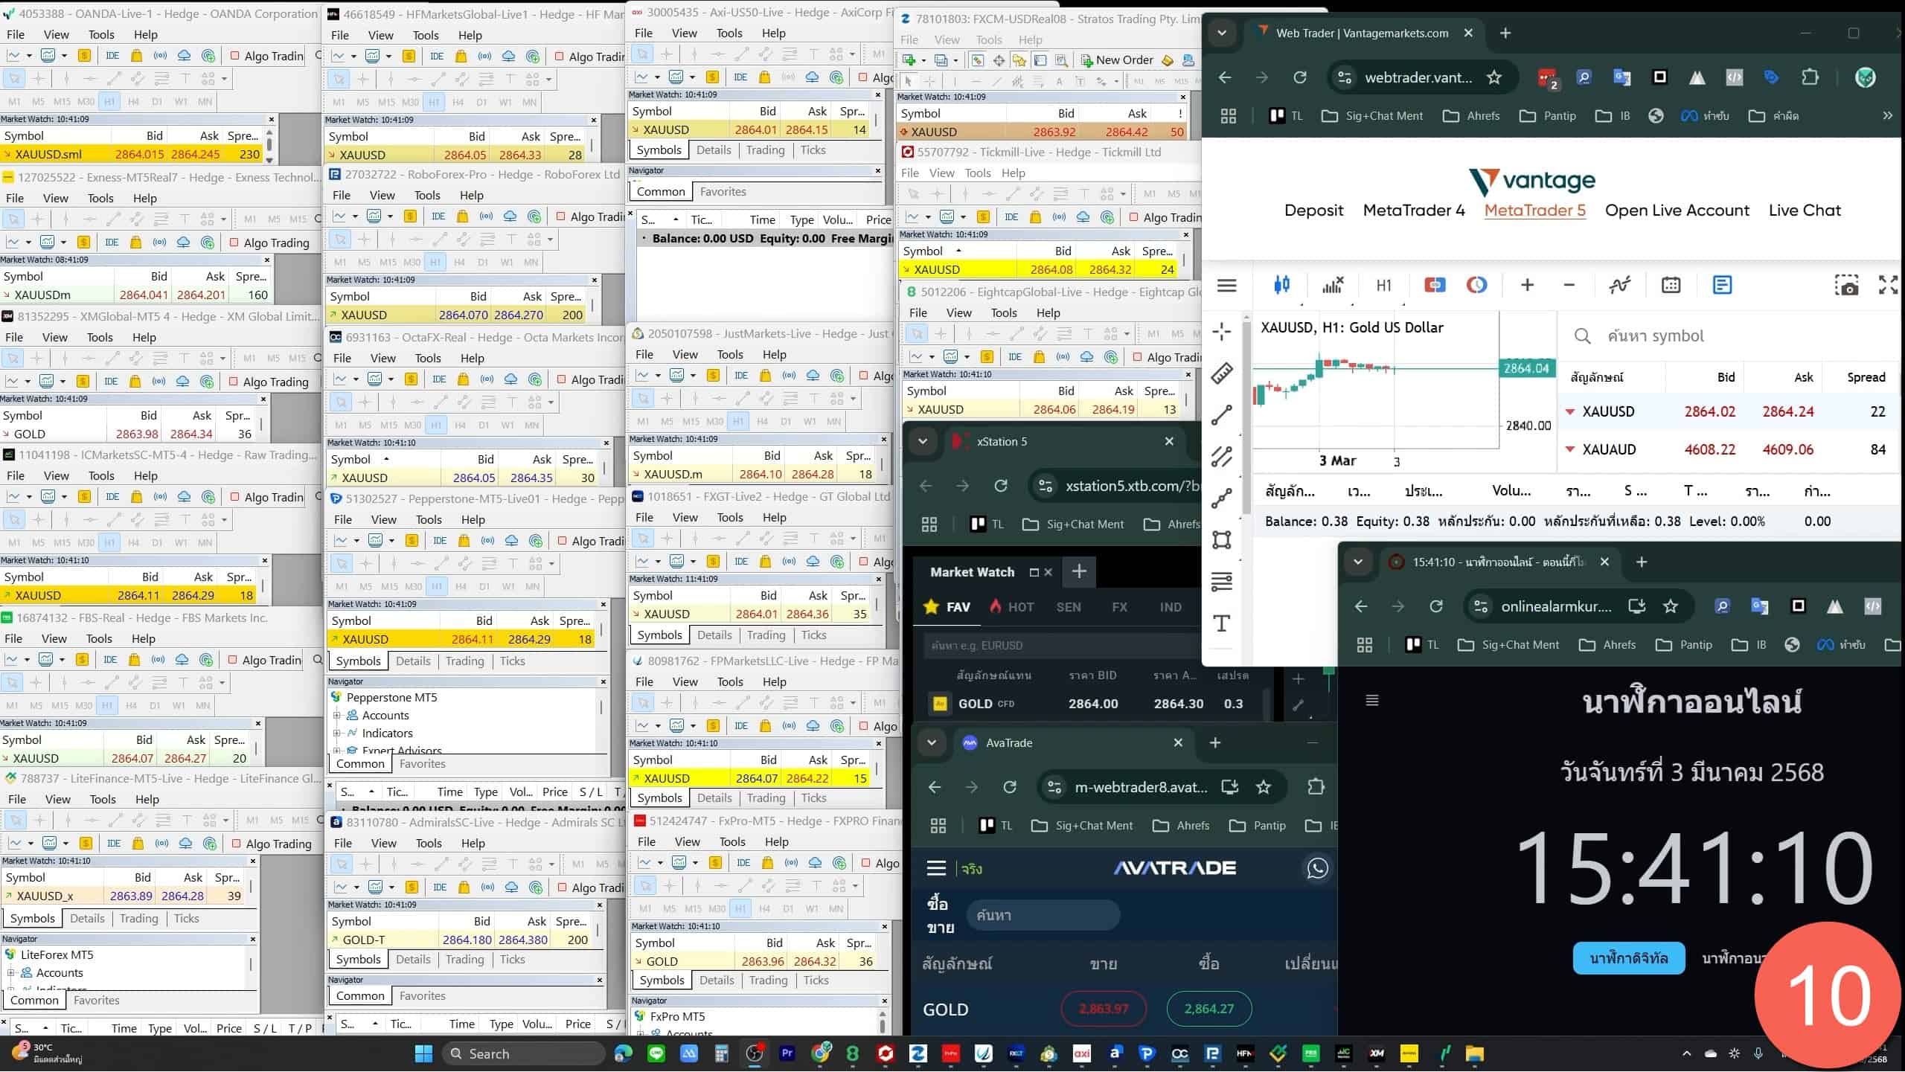1905x1072 pixels.
Task: Click the dollar icon in HFMarkets toolbar
Action: [409, 56]
